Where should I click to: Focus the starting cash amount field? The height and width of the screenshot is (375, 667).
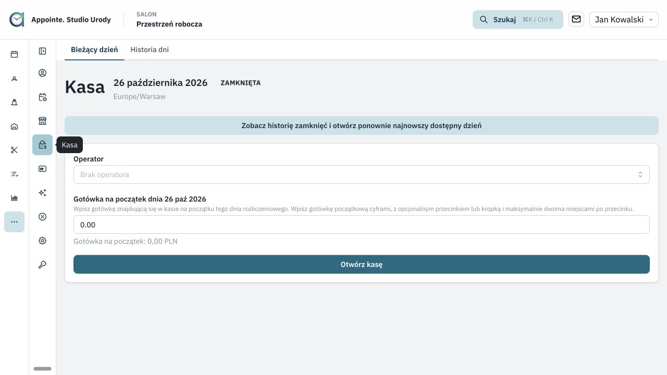tap(362, 224)
